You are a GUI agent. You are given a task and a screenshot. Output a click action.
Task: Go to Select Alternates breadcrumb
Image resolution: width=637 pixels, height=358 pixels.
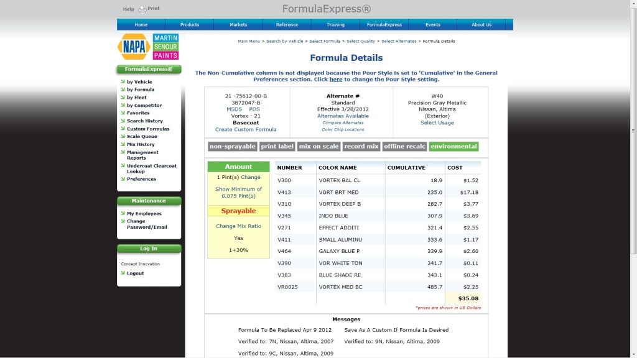[399, 41]
